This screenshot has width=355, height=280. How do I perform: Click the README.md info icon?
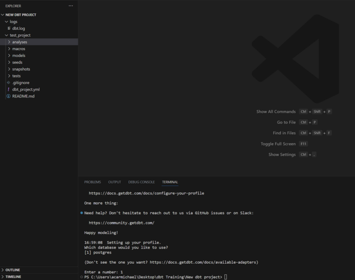(x=8, y=96)
